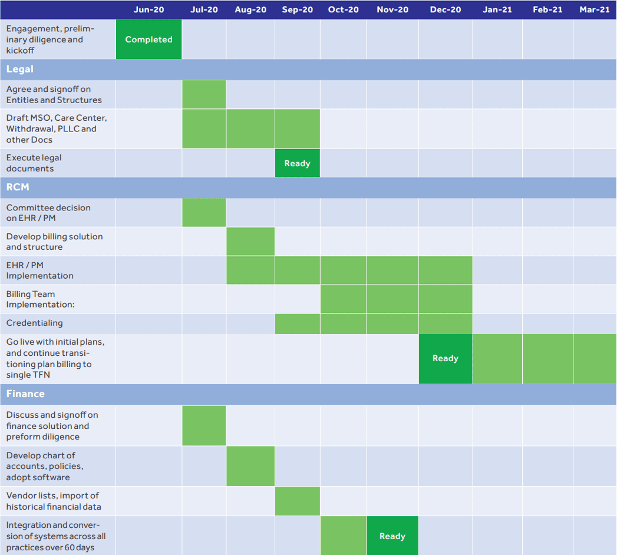Click Aug-20 bar for Develop billing solution
Screen dimensions: 617x555
pyautogui.click(x=250, y=242)
